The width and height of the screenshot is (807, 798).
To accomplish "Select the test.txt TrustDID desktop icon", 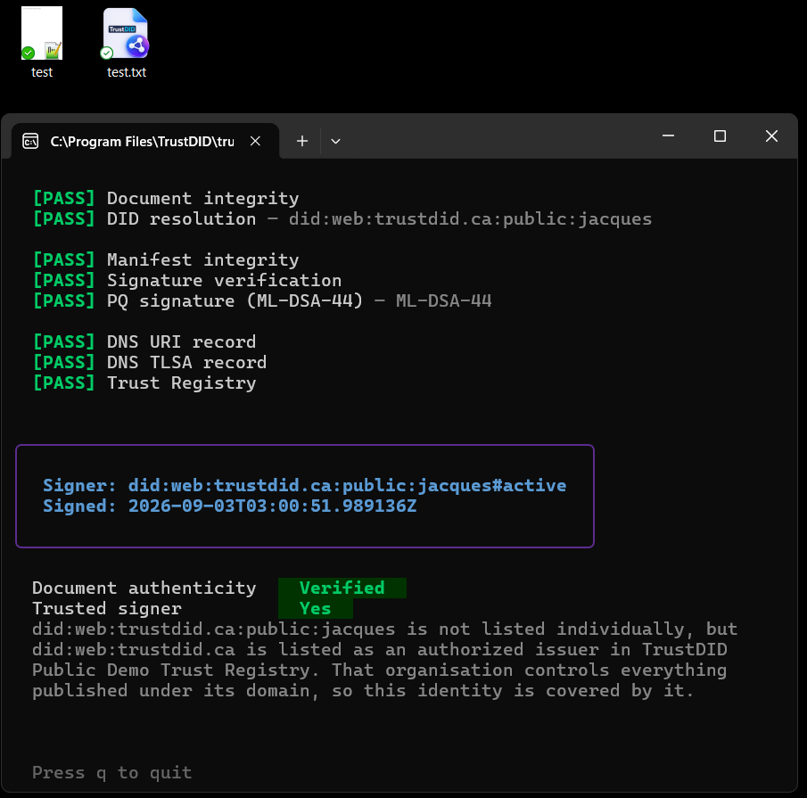I will pyautogui.click(x=126, y=33).
